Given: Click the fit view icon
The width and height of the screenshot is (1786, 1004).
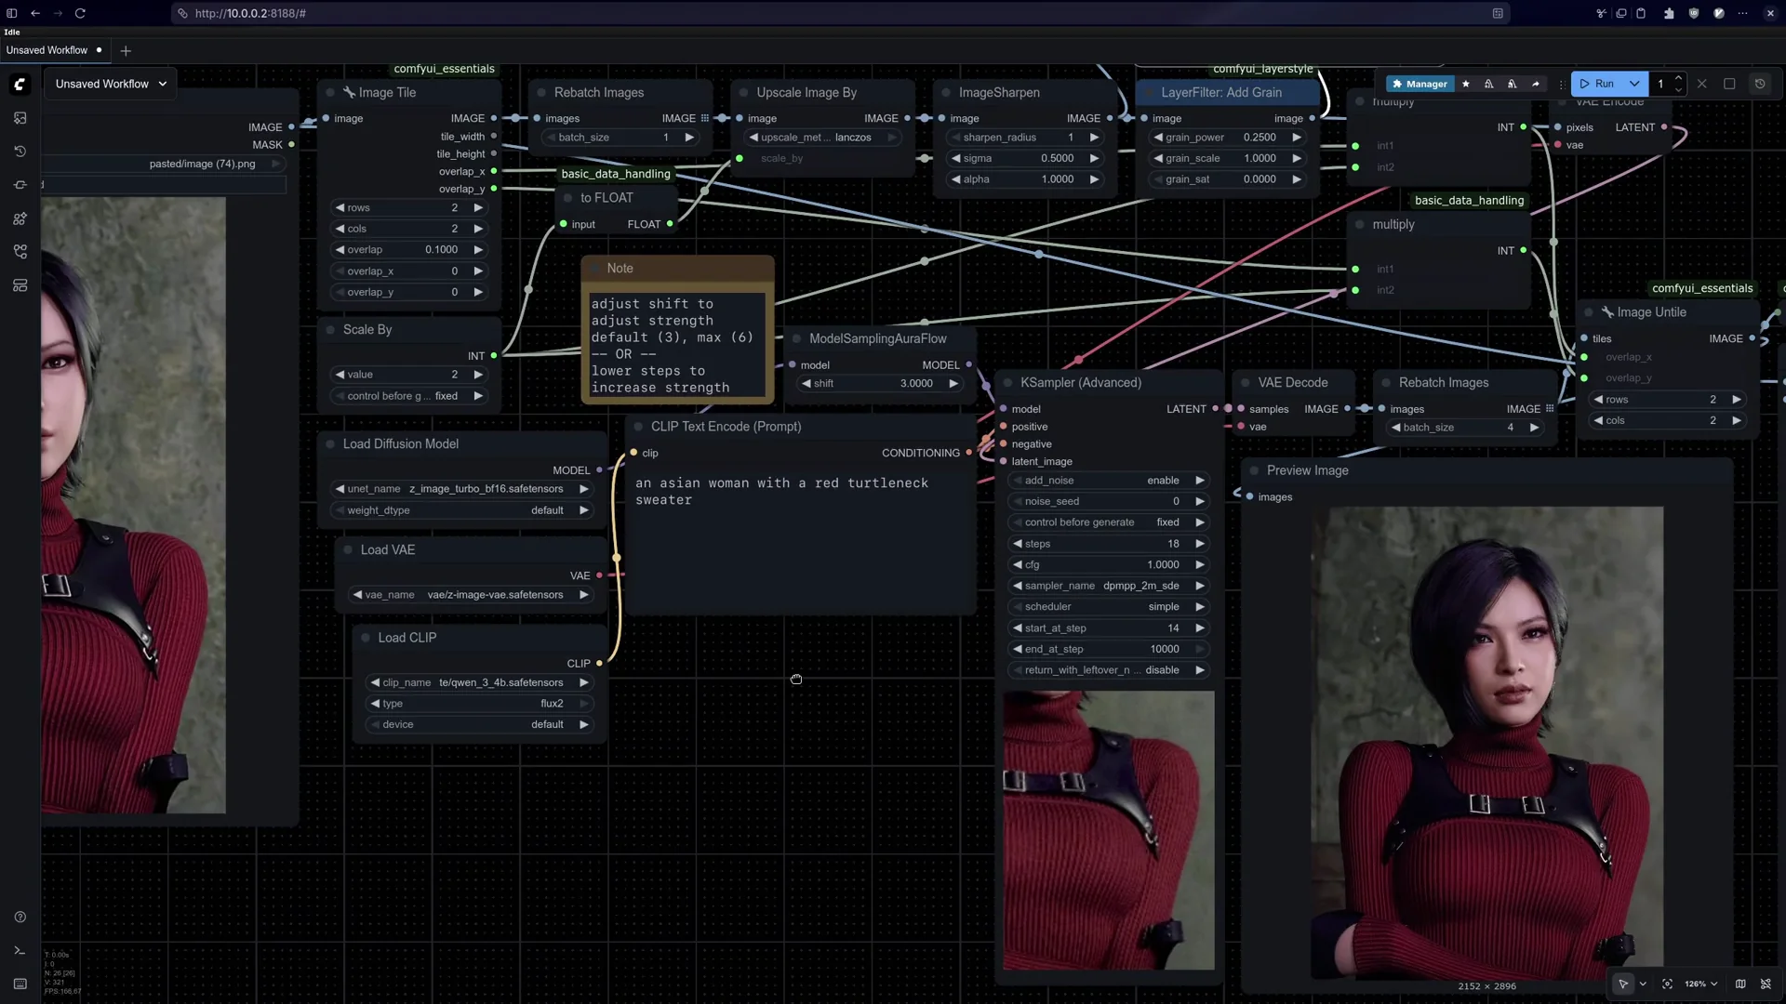Looking at the screenshot, I should click(x=1667, y=984).
